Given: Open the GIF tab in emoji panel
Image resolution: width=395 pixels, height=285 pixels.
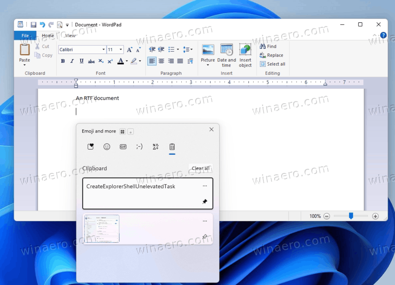Looking at the screenshot, I should click(123, 146).
